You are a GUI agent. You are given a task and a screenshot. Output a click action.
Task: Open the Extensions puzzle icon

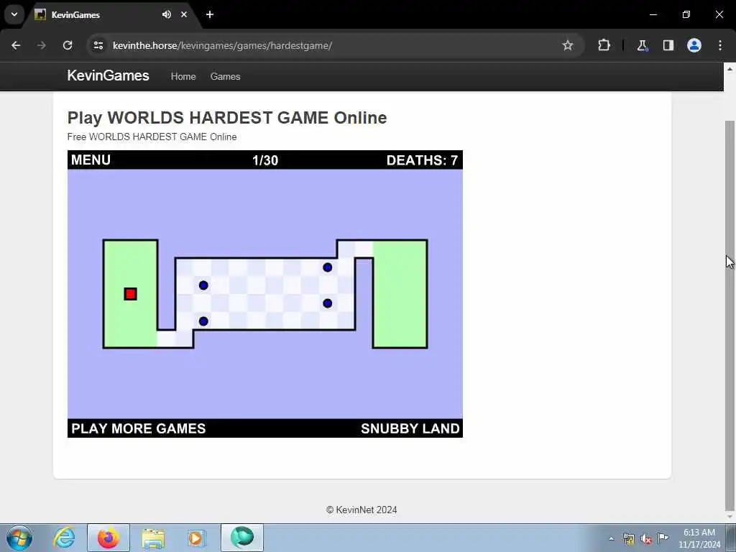click(604, 45)
